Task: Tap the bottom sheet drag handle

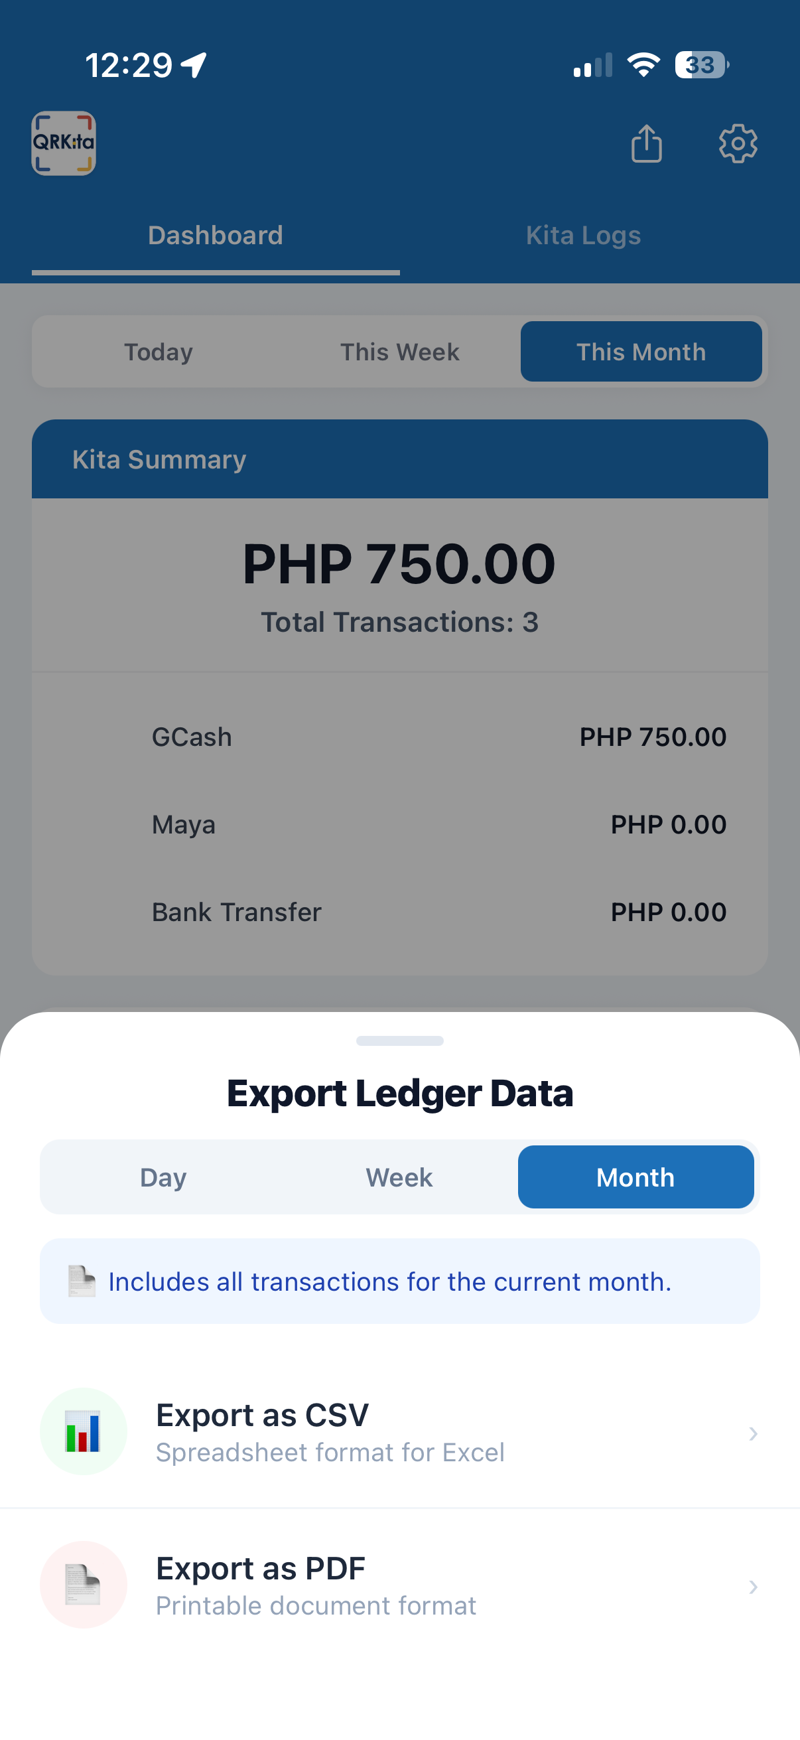Action: pos(399,1041)
